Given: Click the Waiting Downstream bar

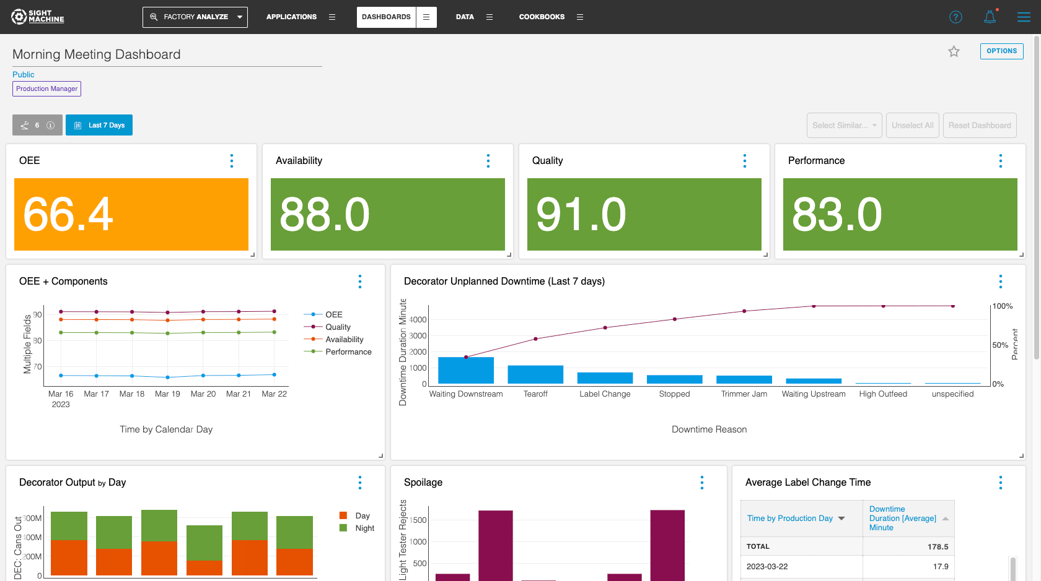Looking at the screenshot, I should (x=466, y=370).
